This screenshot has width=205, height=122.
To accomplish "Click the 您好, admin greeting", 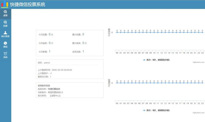I will 44,63.
